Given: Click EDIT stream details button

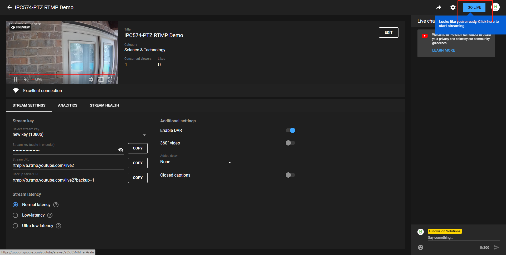Looking at the screenshot, I should pyautogui.click(x=389, y=32).
